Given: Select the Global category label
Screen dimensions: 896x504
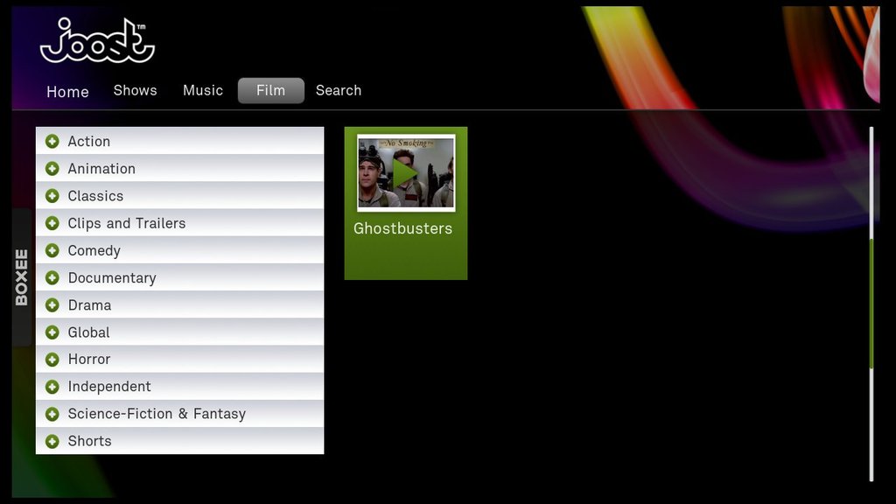Looking at the screenshot, I should coord(88,332).
